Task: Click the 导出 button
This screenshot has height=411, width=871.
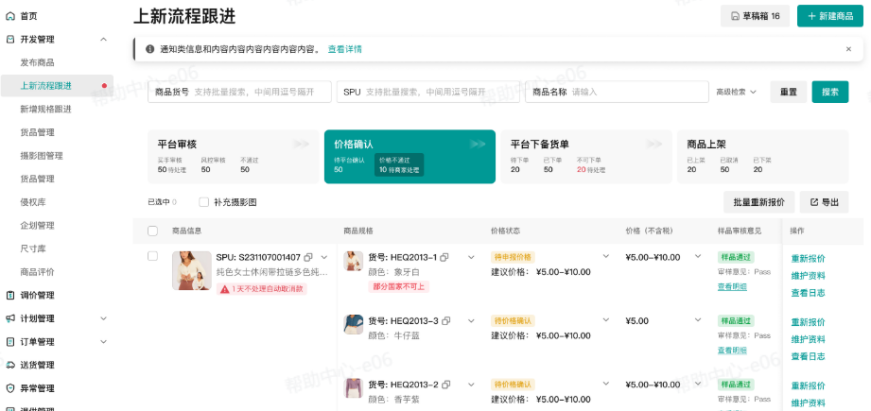Action: (824, 202)
